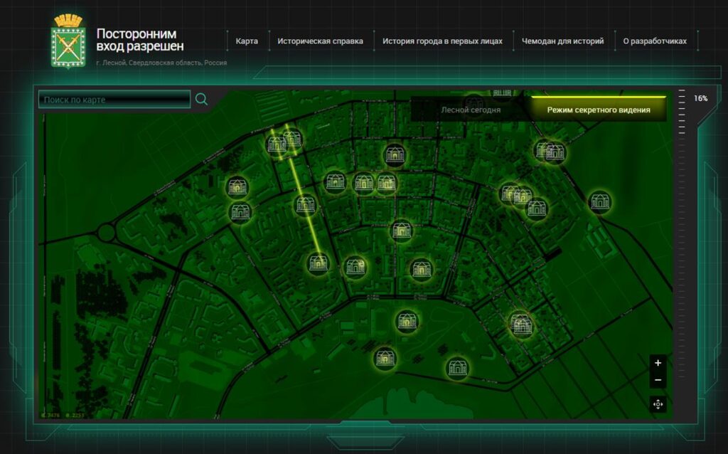Go to История города в первых лицах
This screenshot has width=728, height=454.
tap(442, 41)
